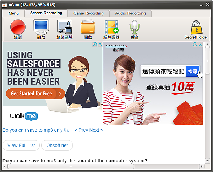
Task: Open the recordings folder icon
Action: point(88,27)
